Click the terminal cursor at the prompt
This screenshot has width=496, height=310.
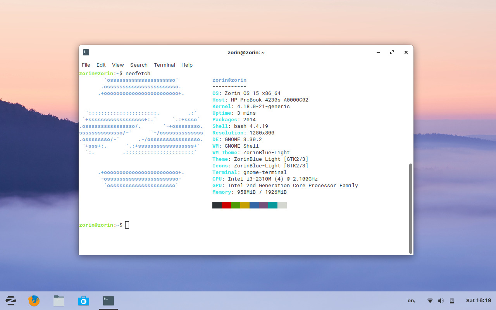(x=127, y=225)
